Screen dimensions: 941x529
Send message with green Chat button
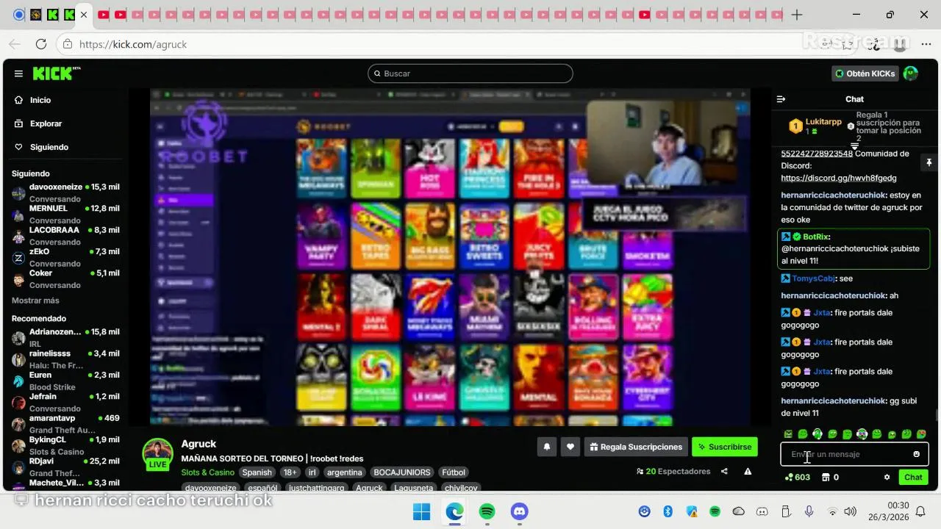point(913,477)
